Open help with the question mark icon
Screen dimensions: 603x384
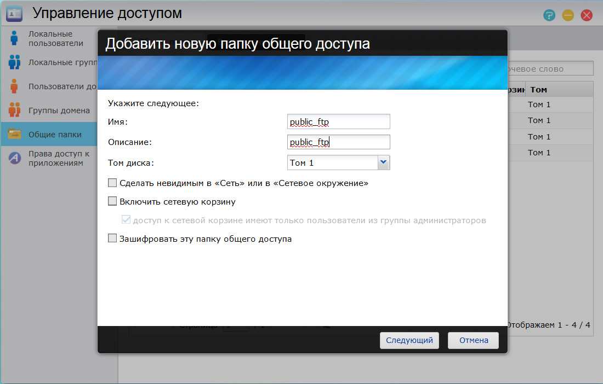(x=549, y=15)
